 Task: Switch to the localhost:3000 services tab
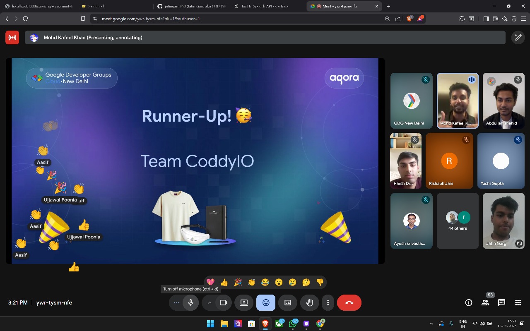click(39, 6)
